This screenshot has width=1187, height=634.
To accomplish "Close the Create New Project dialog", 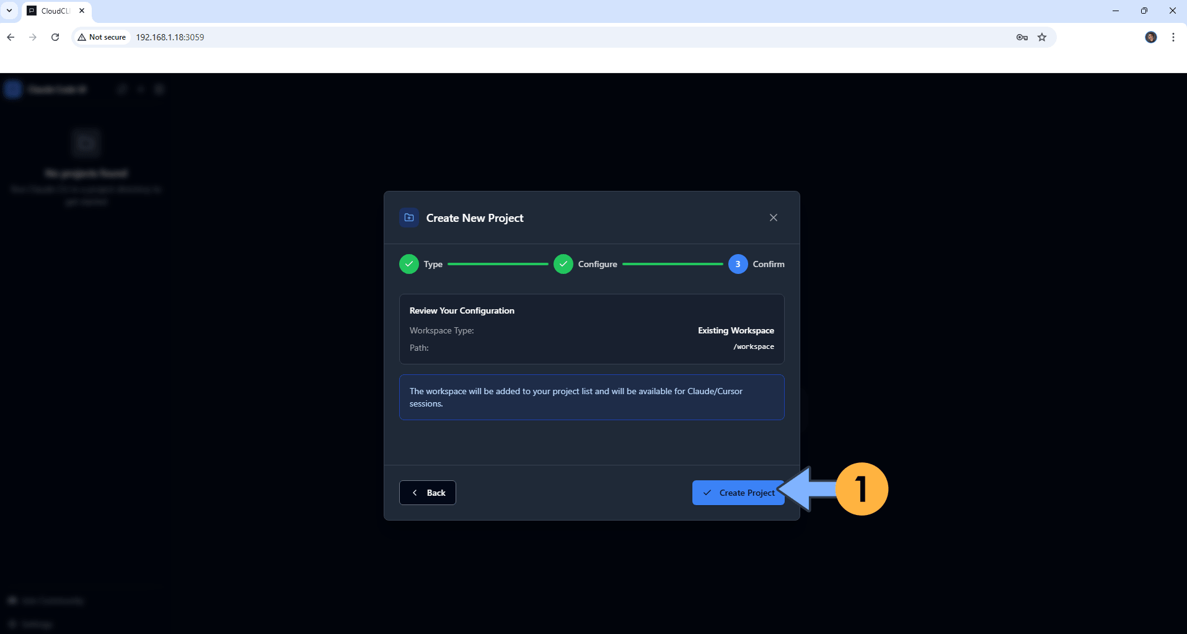I will click(x=773, y=217).
